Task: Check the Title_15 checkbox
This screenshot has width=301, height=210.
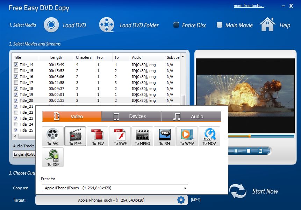Action: pyautogui.click(x=16, y=71)
